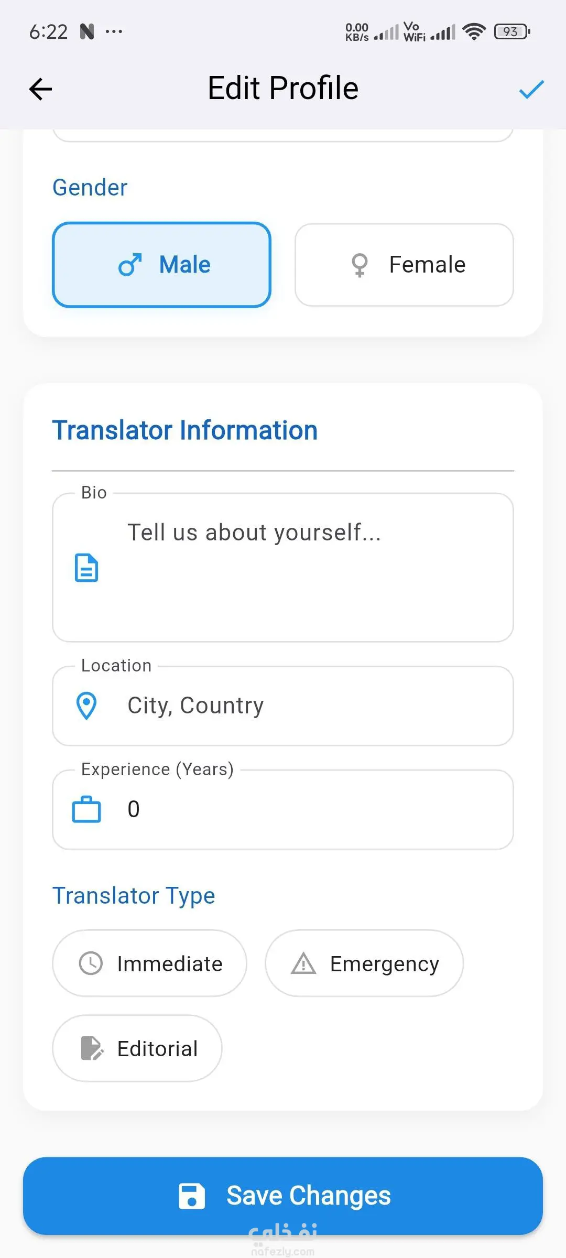Focus the Bio text field
The image size is (566, 1258).
click(304, 568)
